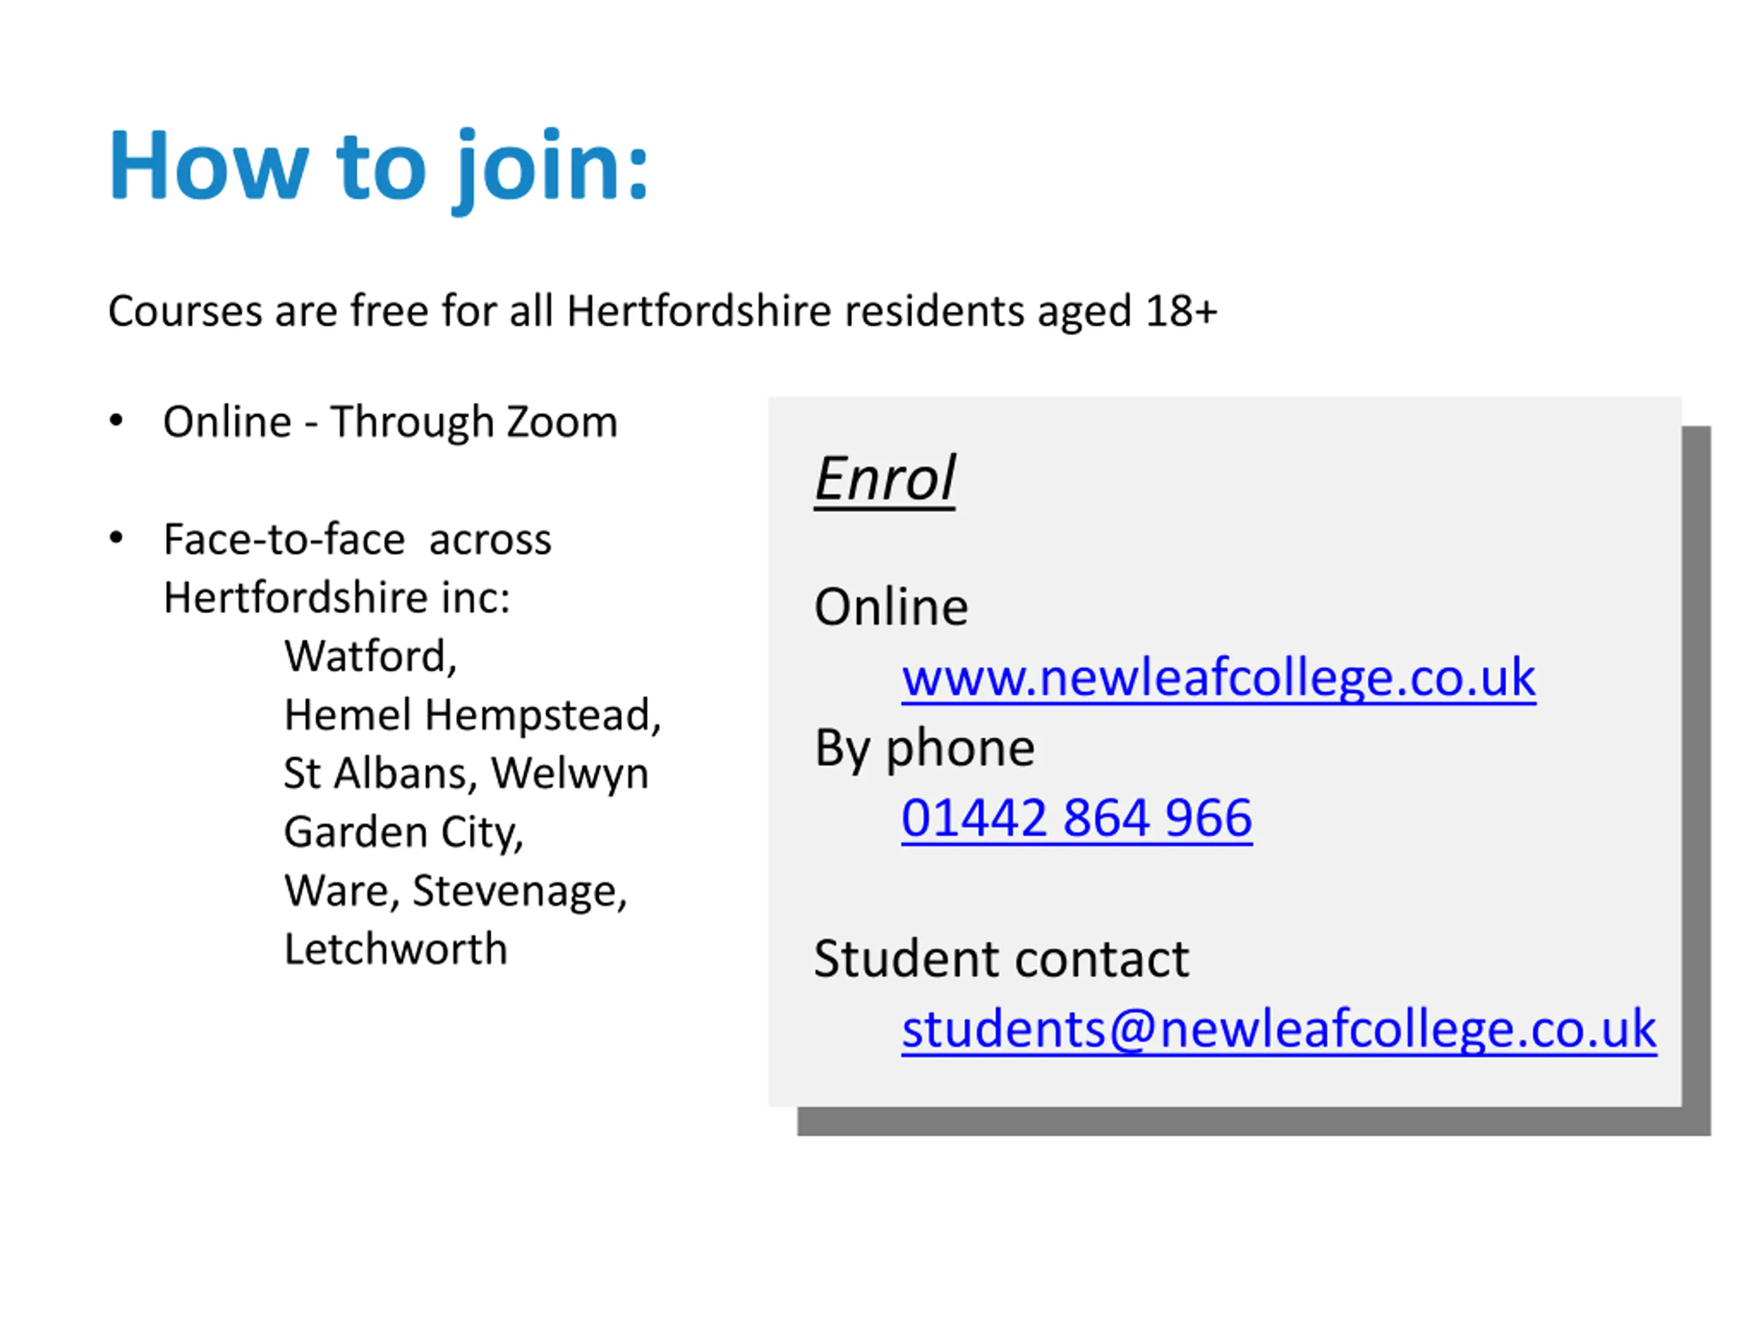
Task: Click the 'By phone' label
Action: click(x=924, y=749)
